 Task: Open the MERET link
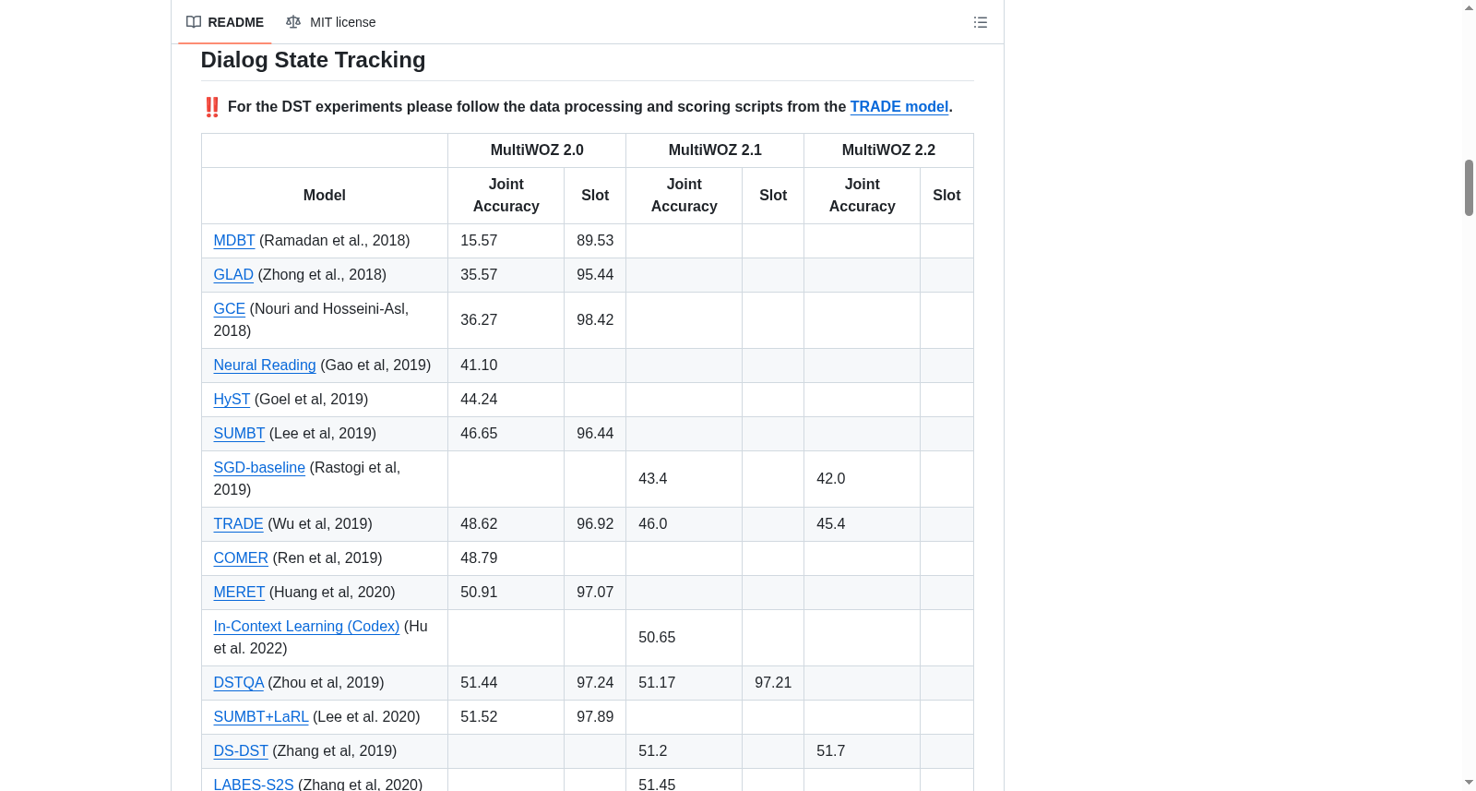(239, 593)
